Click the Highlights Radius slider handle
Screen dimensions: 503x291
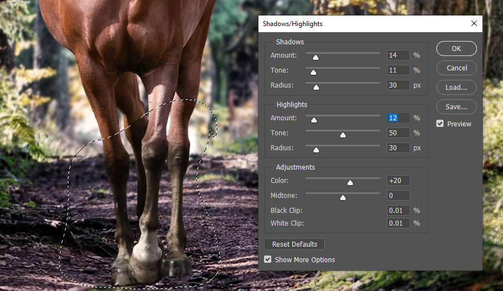pos(316,150)
